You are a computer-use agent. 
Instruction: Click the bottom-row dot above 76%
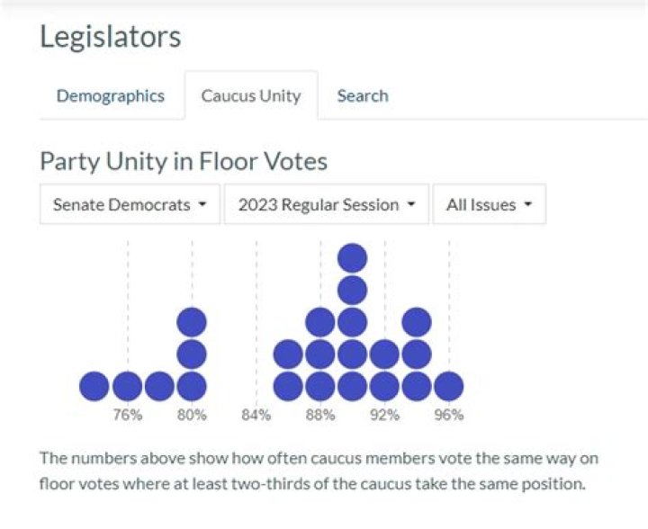[x=127, y=386]
